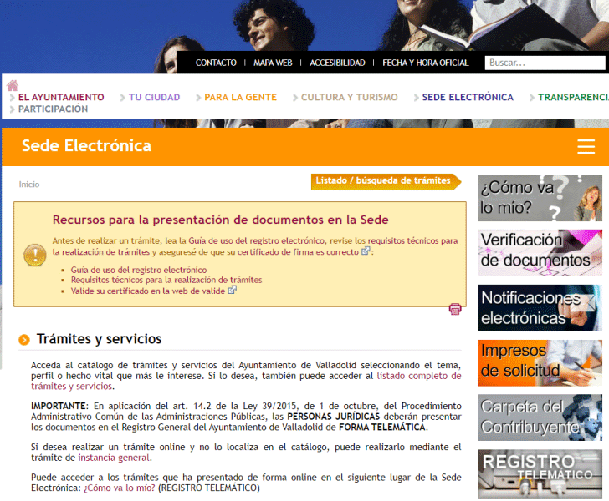Expand the El Ayuntamiento menu

(x=61, y=97)
